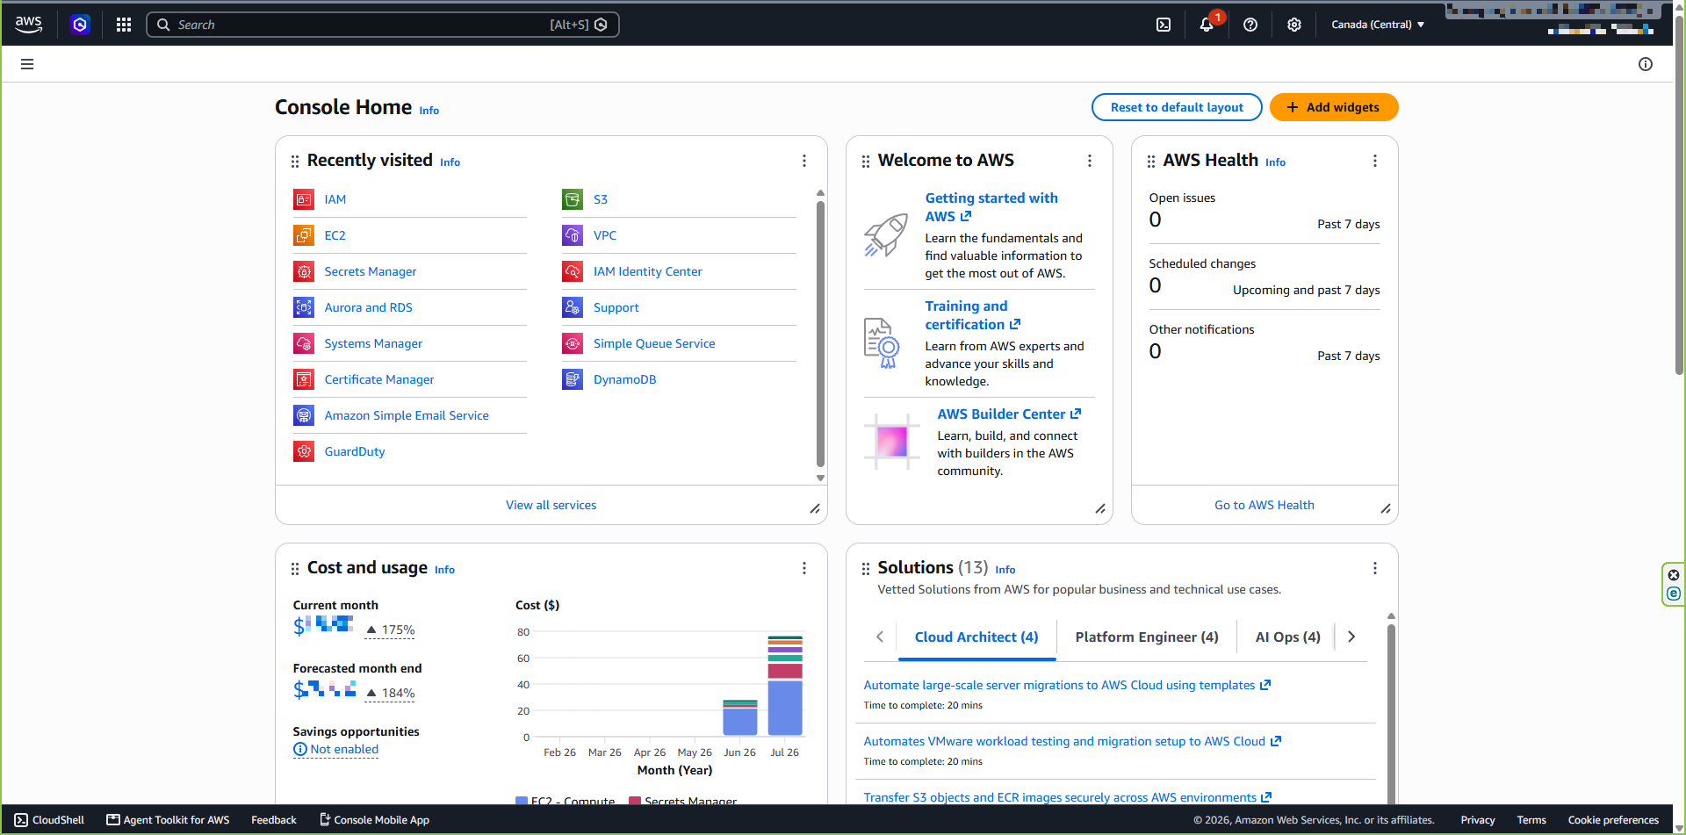Click the Aurora and RDS icon
This screenshot has width=1686, height=835.
[x=304, y=307]
